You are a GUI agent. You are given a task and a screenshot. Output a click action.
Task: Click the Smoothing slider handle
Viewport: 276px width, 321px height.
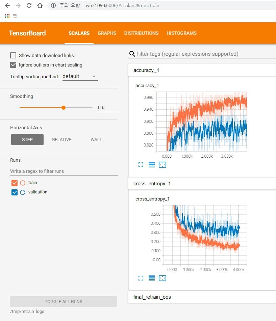(x=63, y=108)
